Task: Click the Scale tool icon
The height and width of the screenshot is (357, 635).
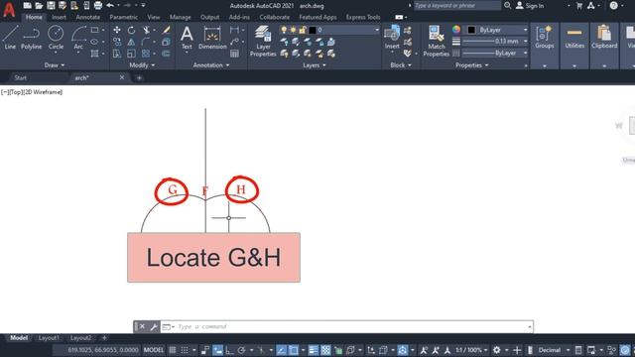Action: point(131,54)
